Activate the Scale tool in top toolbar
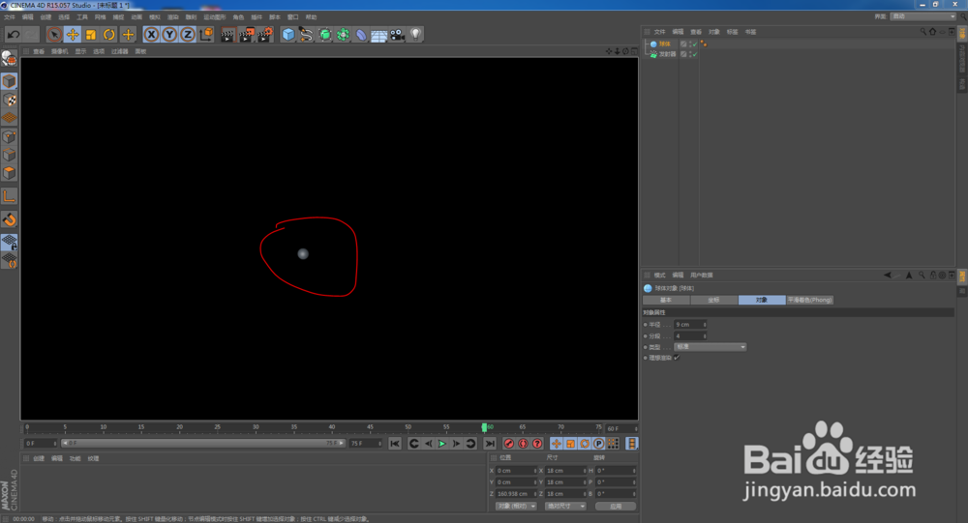The image size is (968, 523). pyautogui.click(x=91, y=35)
